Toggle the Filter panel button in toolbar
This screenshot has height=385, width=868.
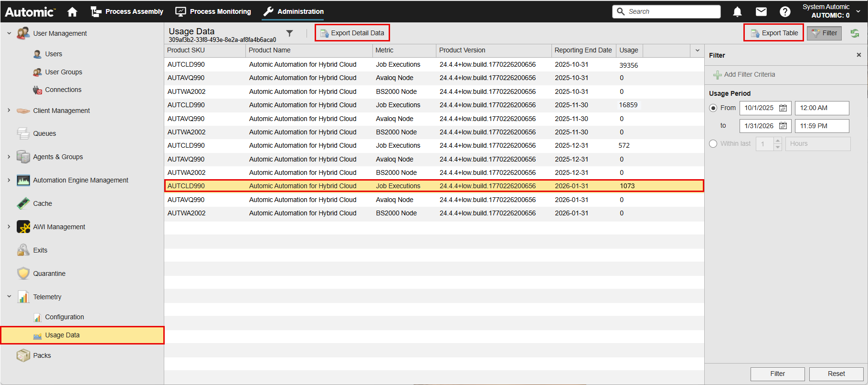tap(824, 33)
